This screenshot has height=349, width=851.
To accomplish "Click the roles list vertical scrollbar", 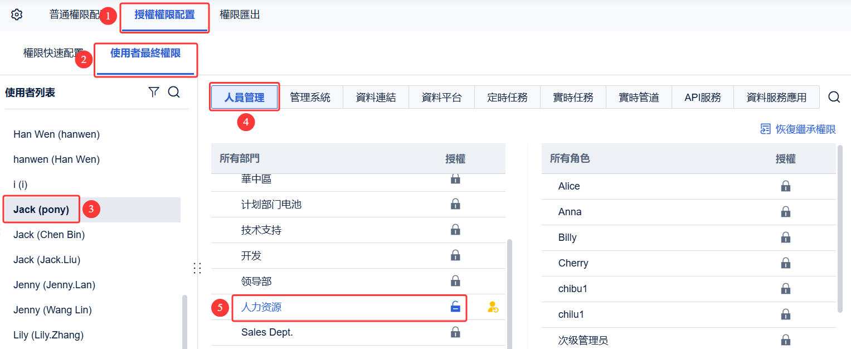I will point(840,229).
